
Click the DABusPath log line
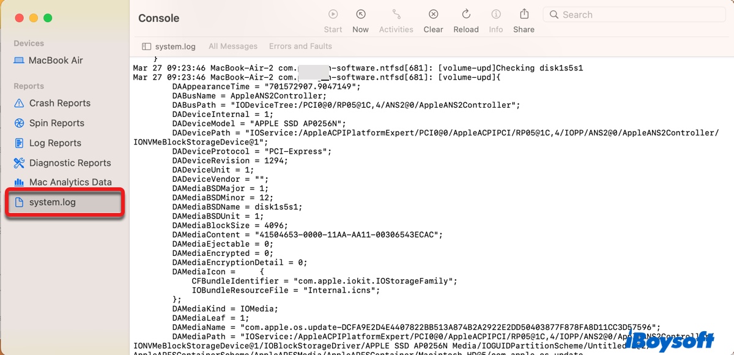point(346,105)
